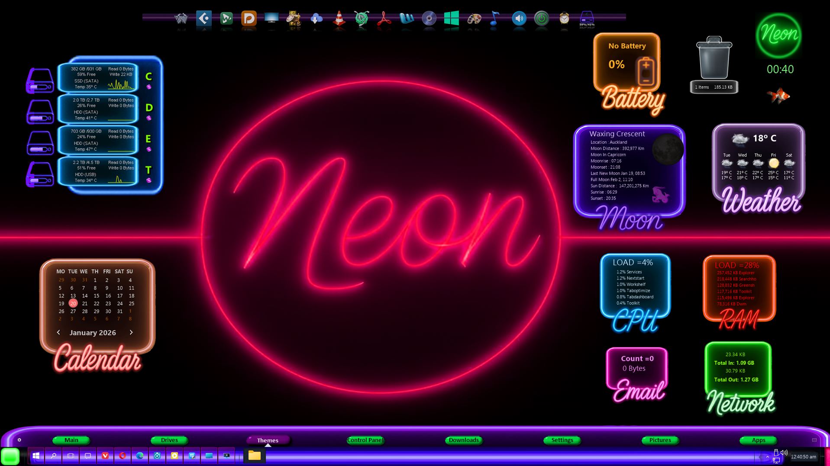Click the alarm clock dock icon
The height and width of the screenshot is (466, 830).
pyautogui.click(x=564, y=19)
